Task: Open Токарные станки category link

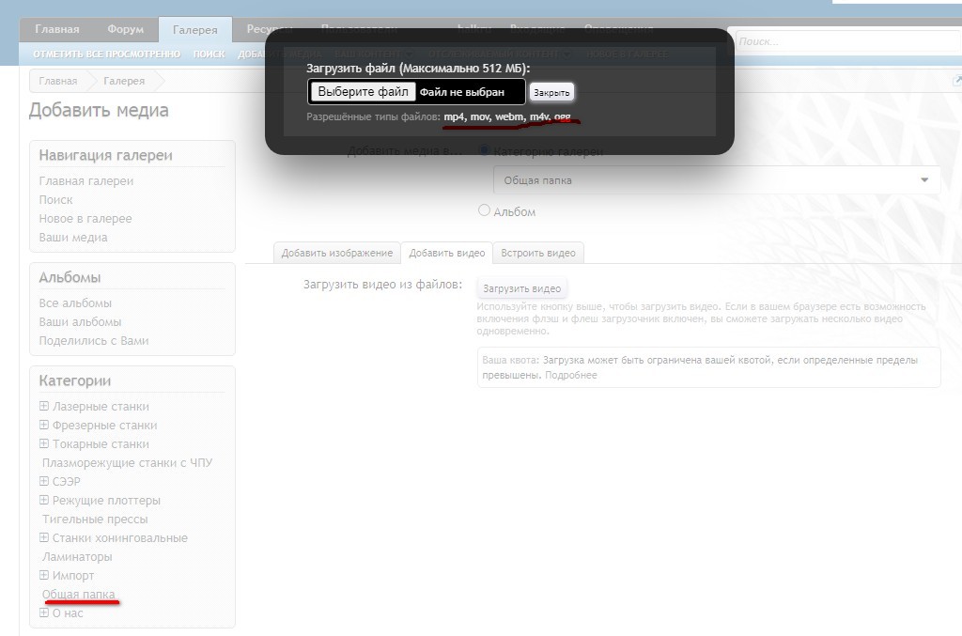Action: (101, 444)
